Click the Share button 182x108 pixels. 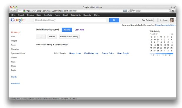pos(163,20)
